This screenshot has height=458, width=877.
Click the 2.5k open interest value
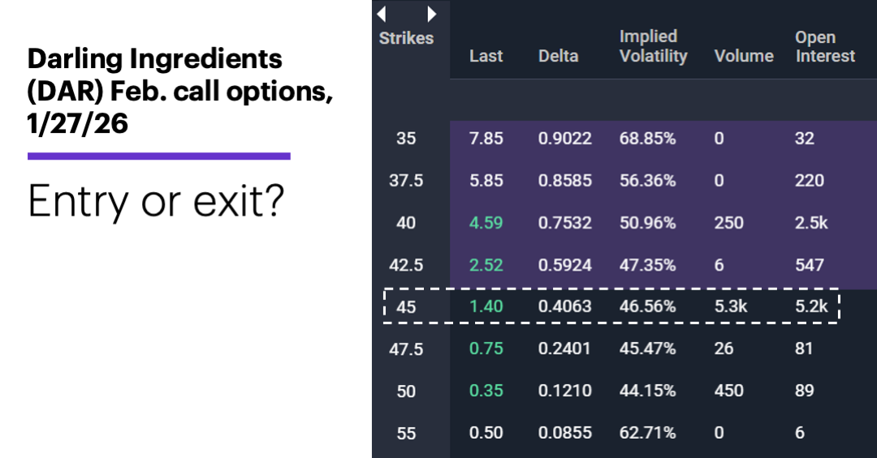(811, 223)
